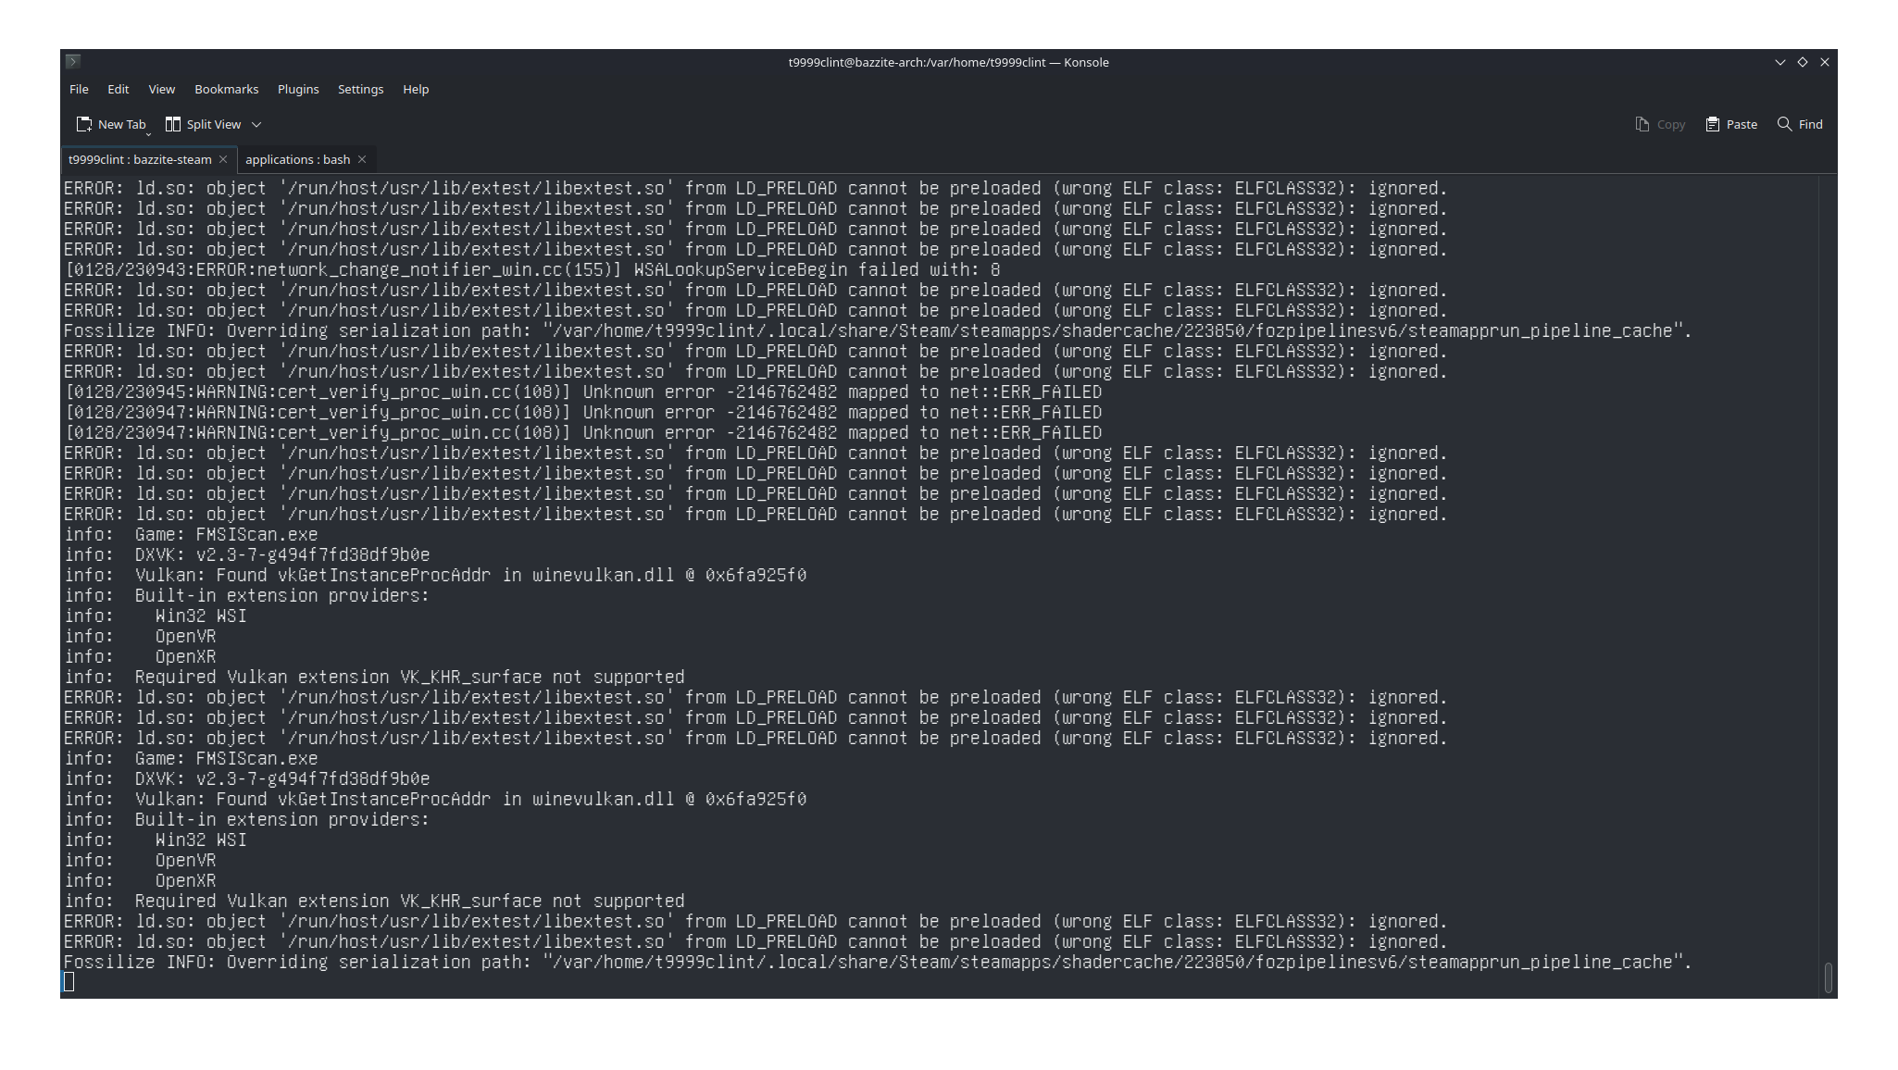Switch to the applications : bash tab
This screenshot has width=1898, height=1070.
(x=296, y=158)
